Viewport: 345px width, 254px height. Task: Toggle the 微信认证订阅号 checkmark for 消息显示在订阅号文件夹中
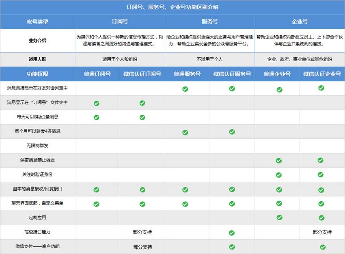[142, 103]
